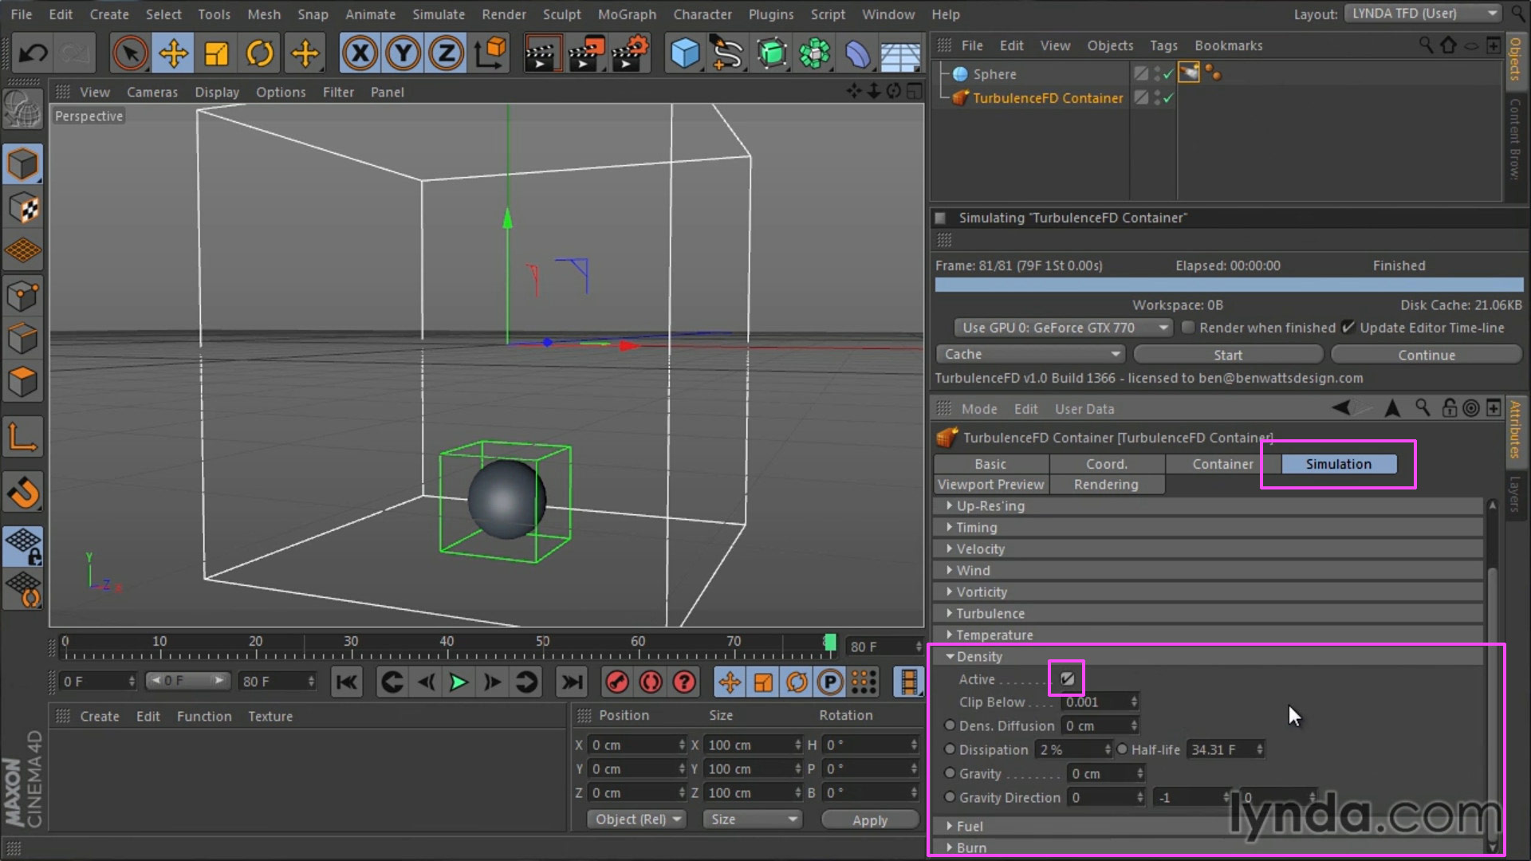Select the Scale tool
The height and width of the screenshot is (861, 1531).
tap(216, 53)
